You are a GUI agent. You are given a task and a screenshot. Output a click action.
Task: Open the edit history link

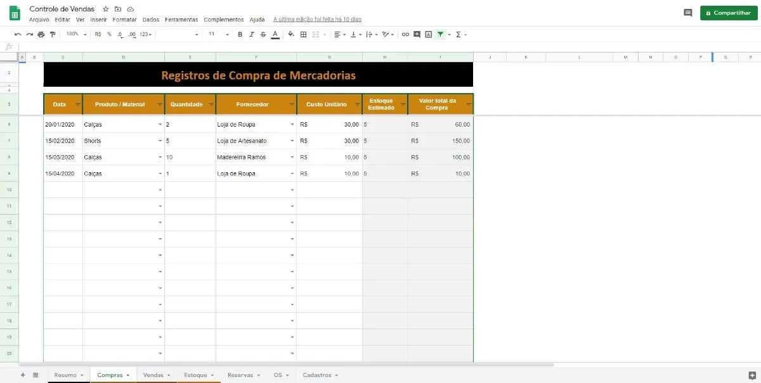(316, 19)
